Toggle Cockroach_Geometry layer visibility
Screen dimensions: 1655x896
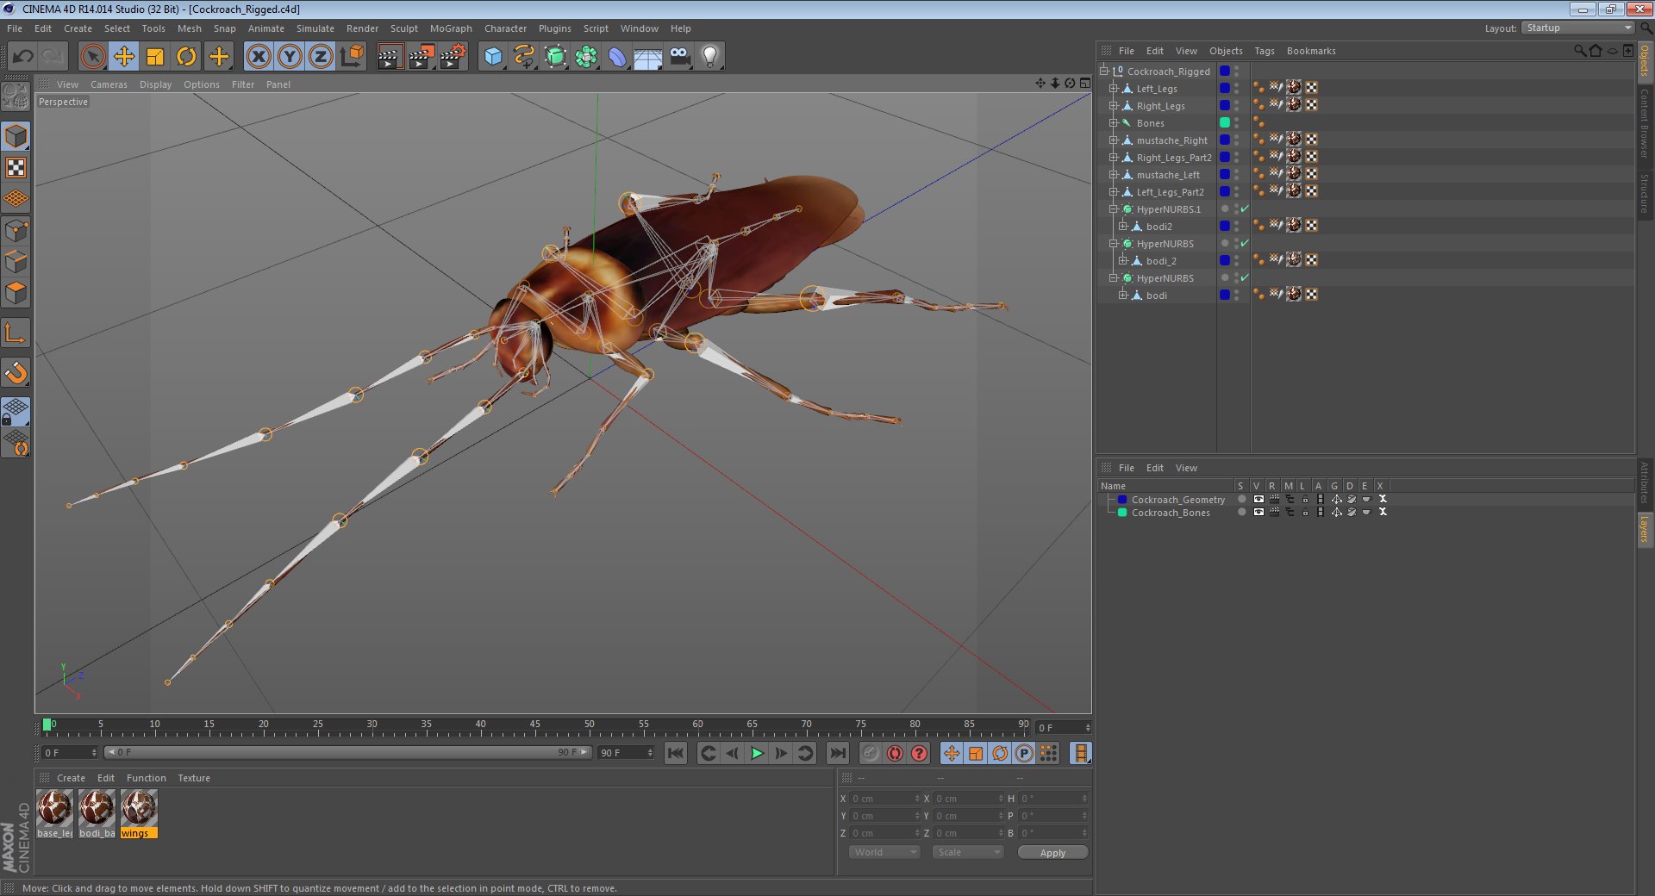tap(1258, 499)
